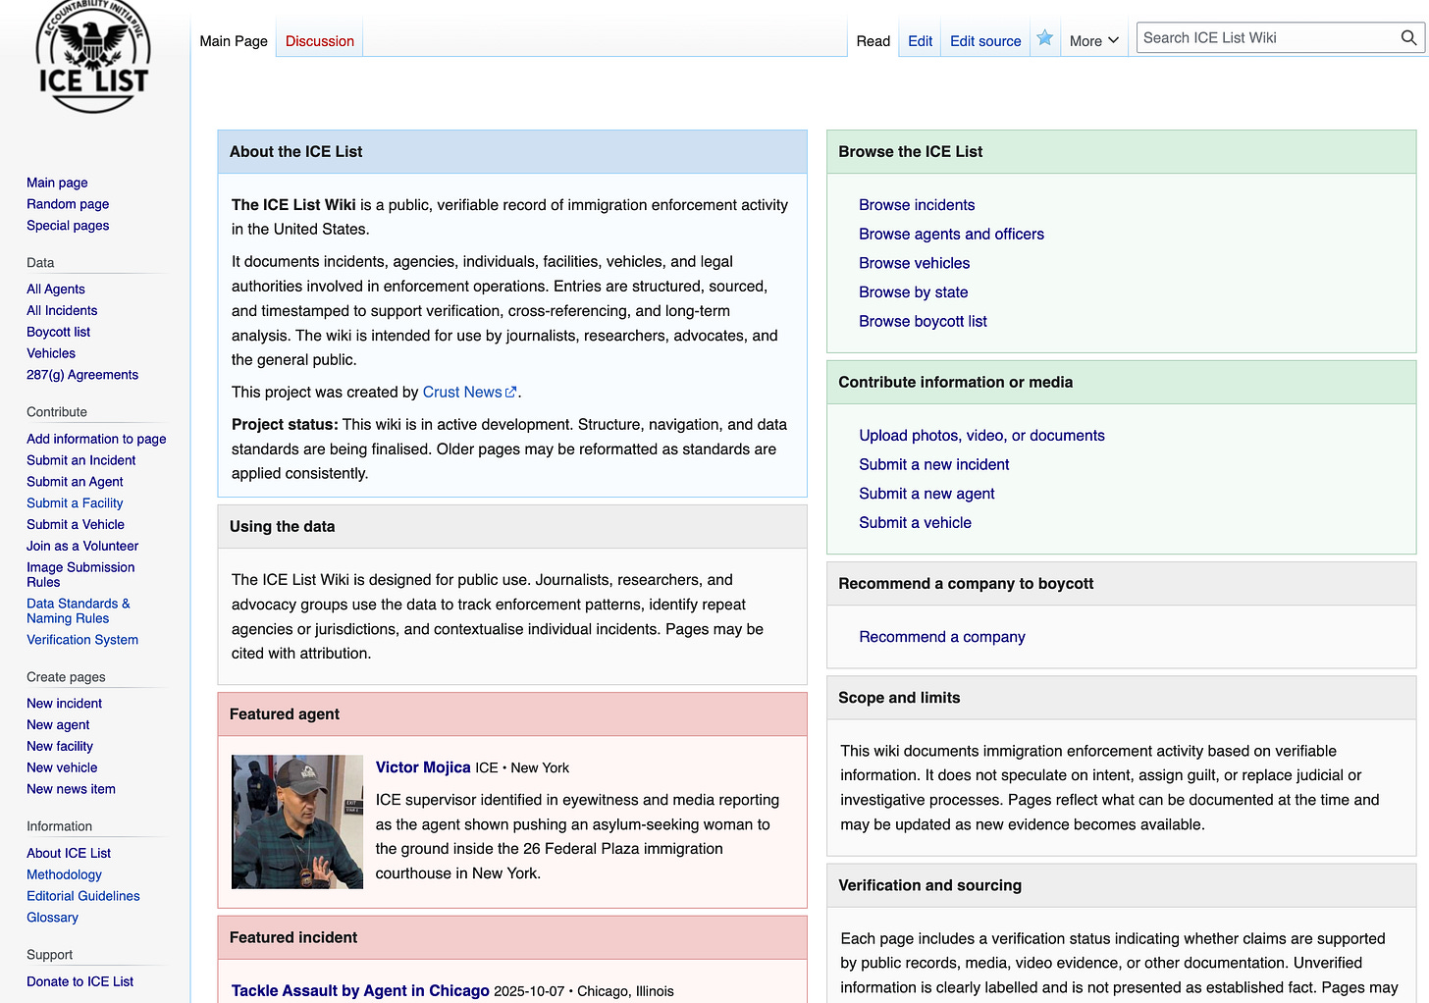1429x1003 pixels.
Task: Click Browse vehicles link
Action: coord(914,263)
